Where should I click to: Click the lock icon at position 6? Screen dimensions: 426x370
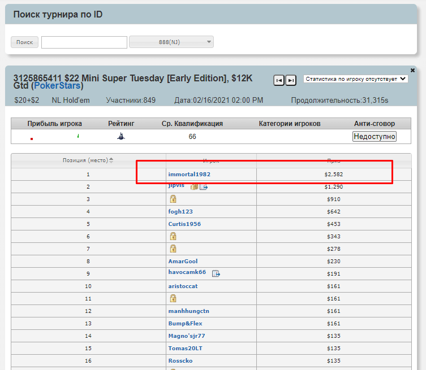[173, 236]
